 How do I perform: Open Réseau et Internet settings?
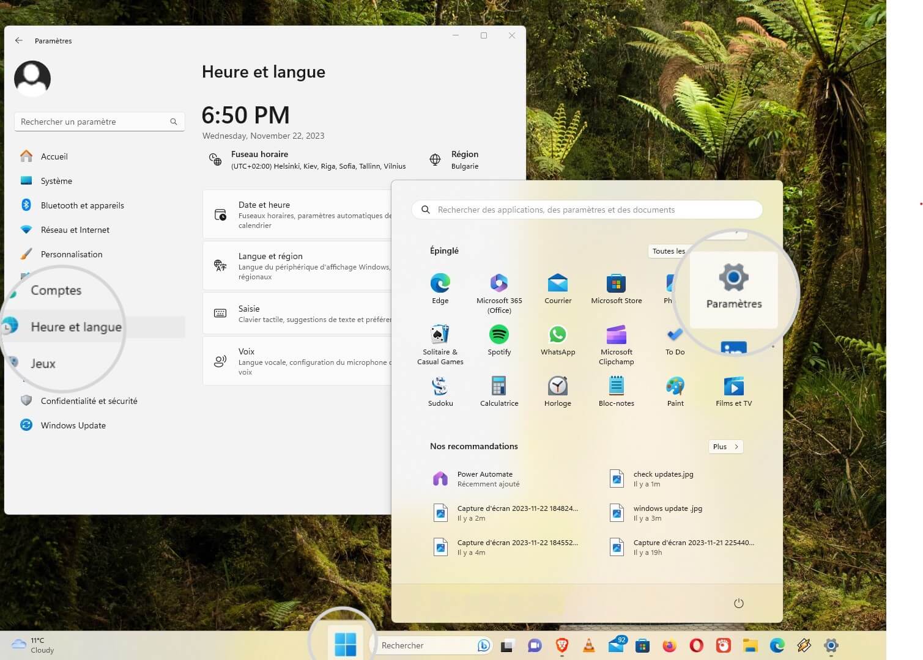point(101,230)
